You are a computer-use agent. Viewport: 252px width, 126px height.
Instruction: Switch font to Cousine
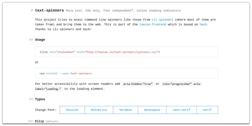coord(72,110)
